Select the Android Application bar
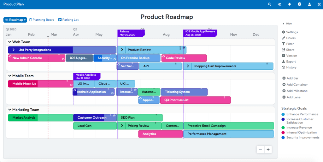 [x=93, y=92]
